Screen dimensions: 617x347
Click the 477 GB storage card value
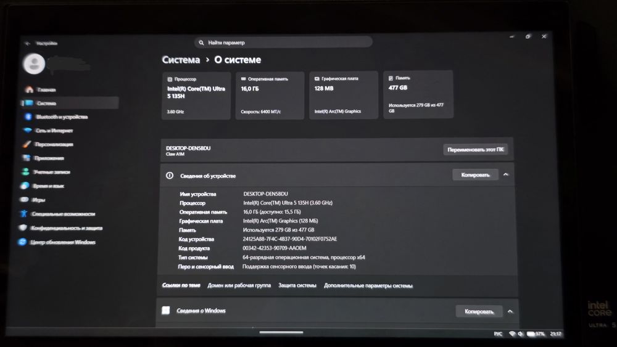398,88
